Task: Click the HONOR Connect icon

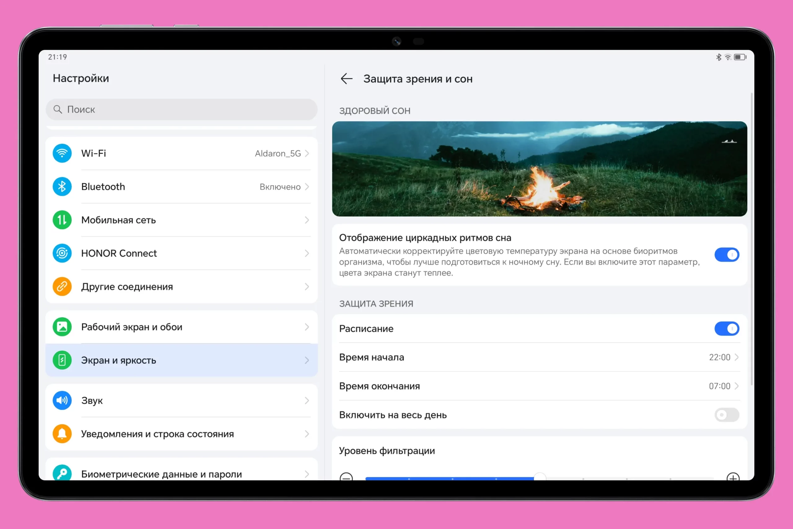Action: (x=62, y=253)
